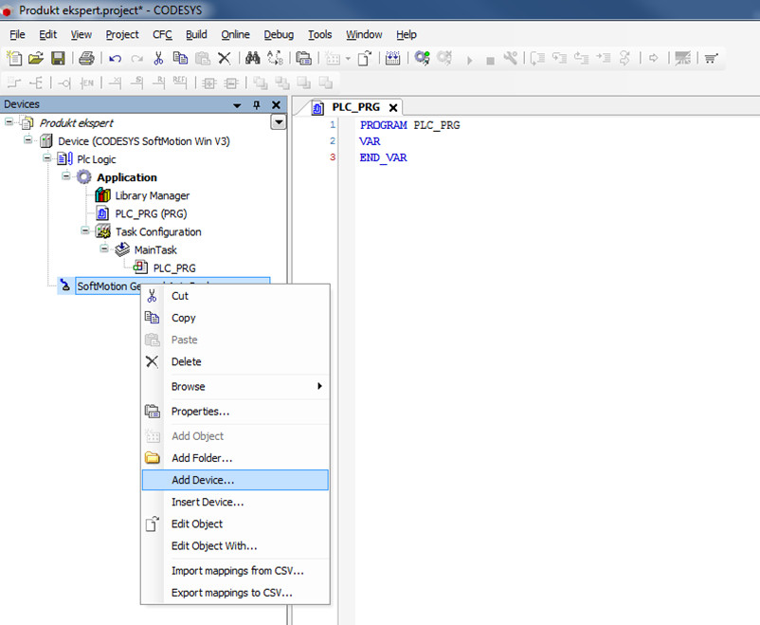Open the File menu
This screenshot has width=760, height=625.
pyautogui.click(x=17, y=34)
